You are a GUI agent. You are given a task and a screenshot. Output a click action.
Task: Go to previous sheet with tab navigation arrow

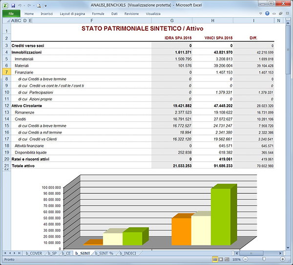tap(10, 253)
